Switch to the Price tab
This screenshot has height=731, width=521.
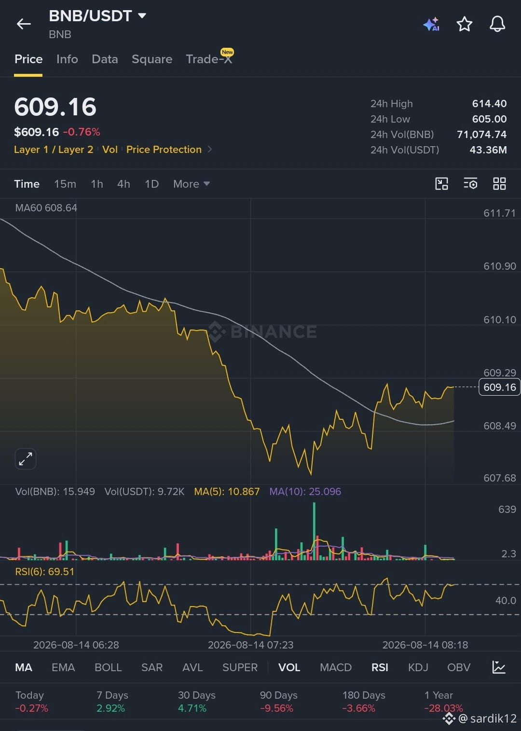coord(28,59)
